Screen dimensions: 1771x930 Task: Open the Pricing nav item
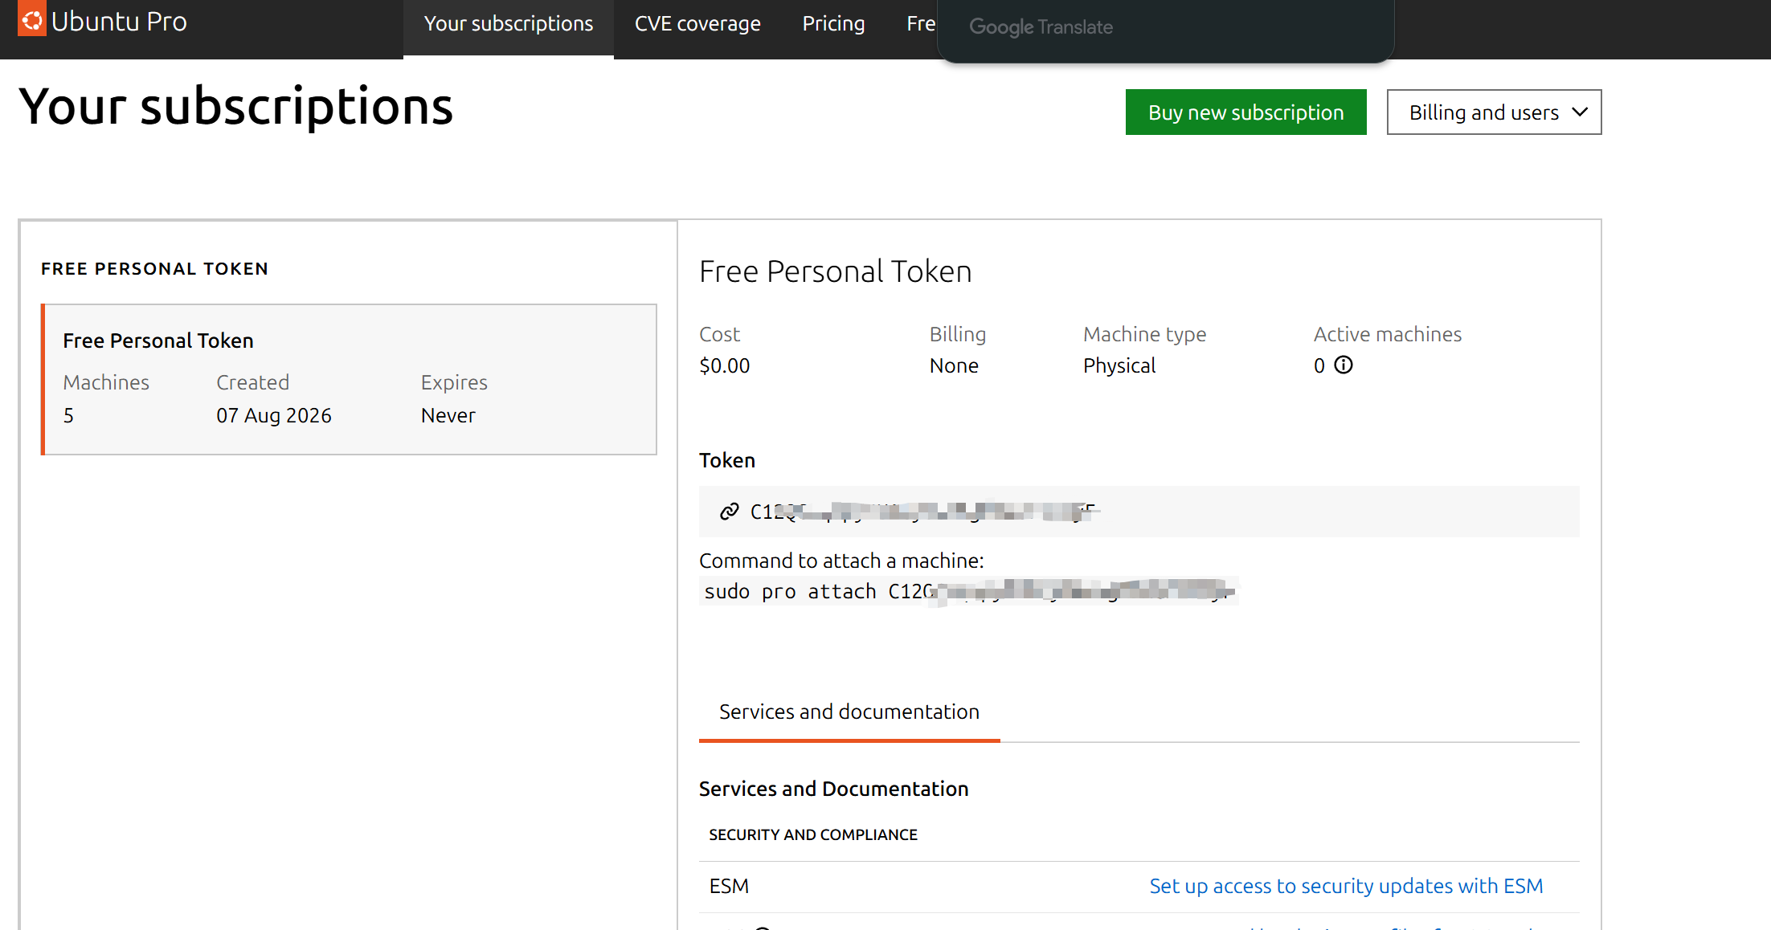click(x=833, y=24)
